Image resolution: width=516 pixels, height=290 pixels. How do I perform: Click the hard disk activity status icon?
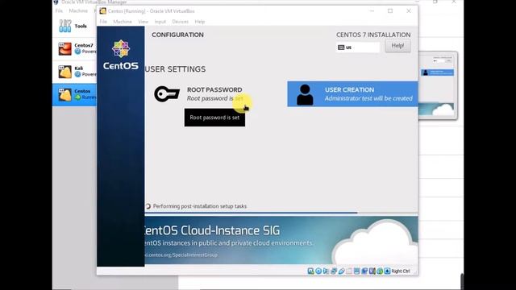(310, 271)
